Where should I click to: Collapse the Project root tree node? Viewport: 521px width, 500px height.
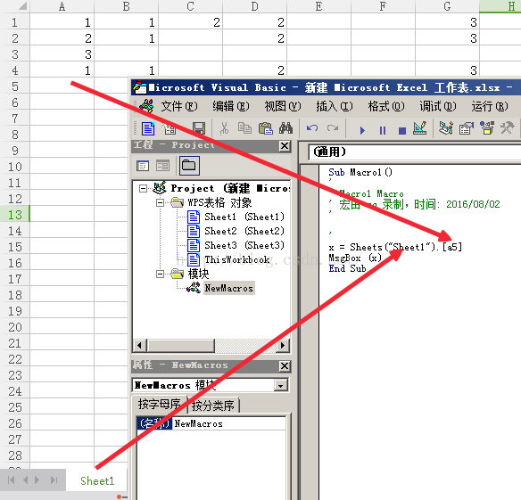(x=144, y=189)
